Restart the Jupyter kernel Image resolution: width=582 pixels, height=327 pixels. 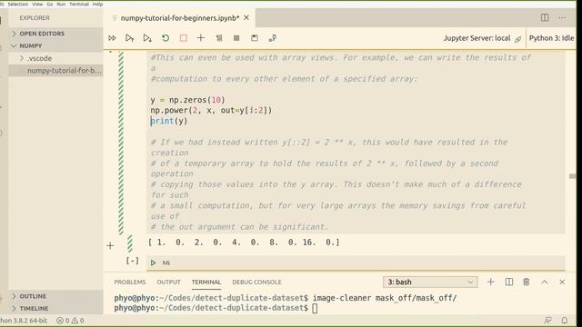(166, 38)
